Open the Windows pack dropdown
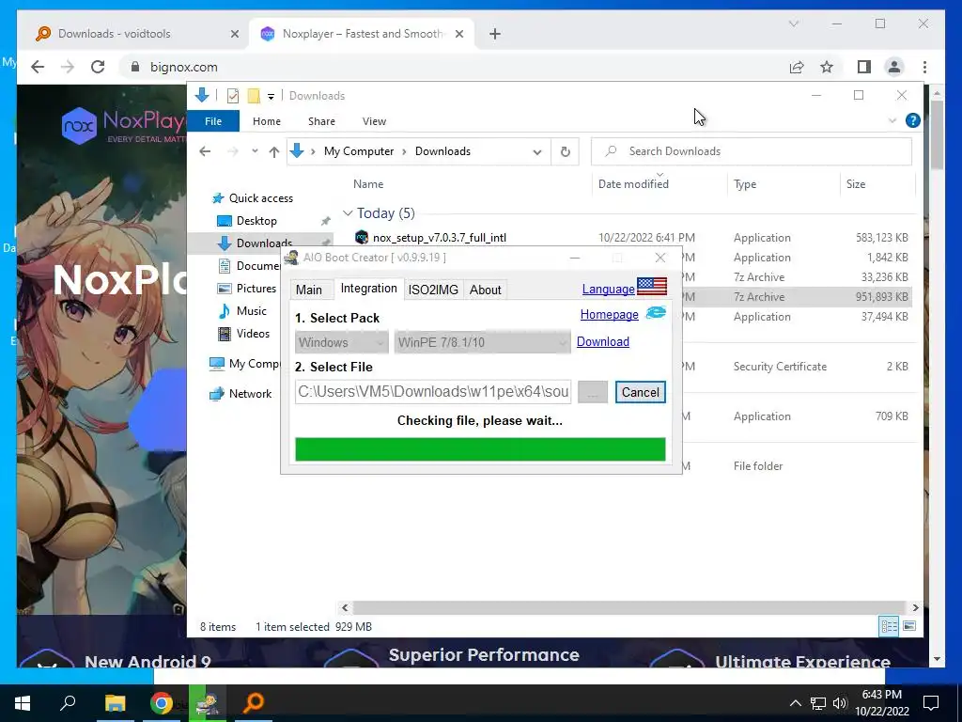The image size is (962, 722). [341, 342]
